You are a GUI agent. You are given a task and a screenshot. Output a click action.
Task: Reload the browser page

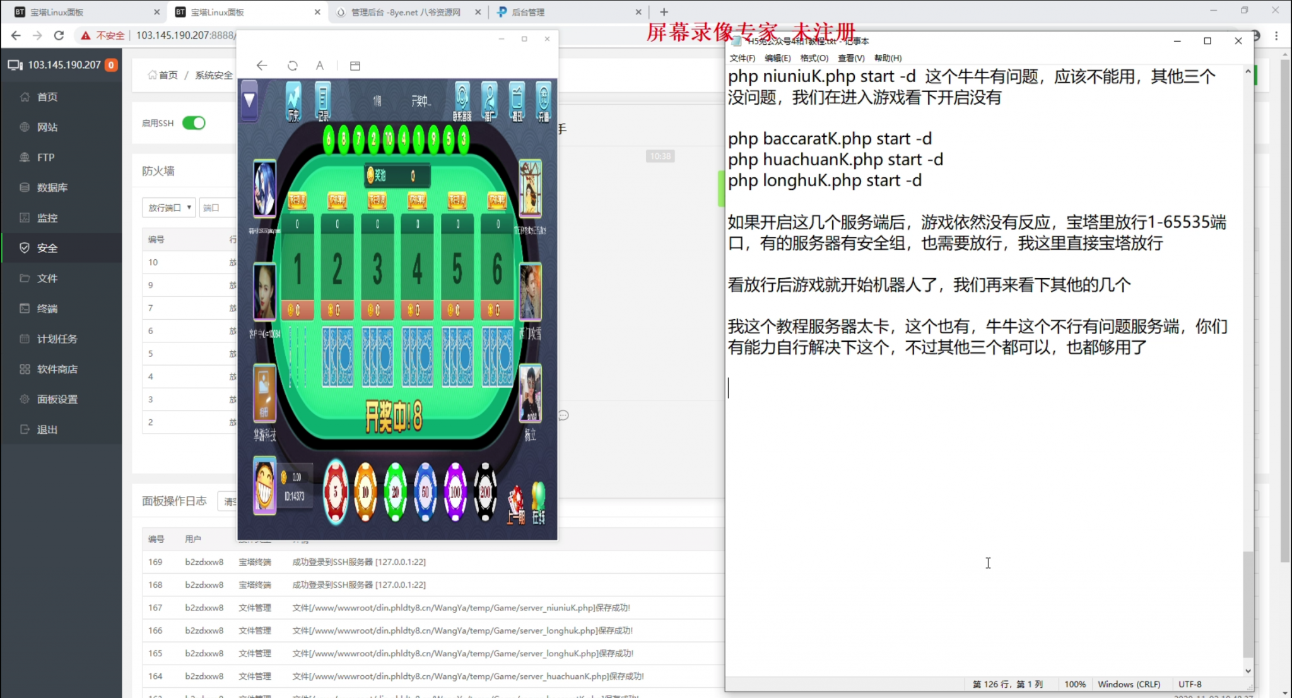[x=59, y=35]
